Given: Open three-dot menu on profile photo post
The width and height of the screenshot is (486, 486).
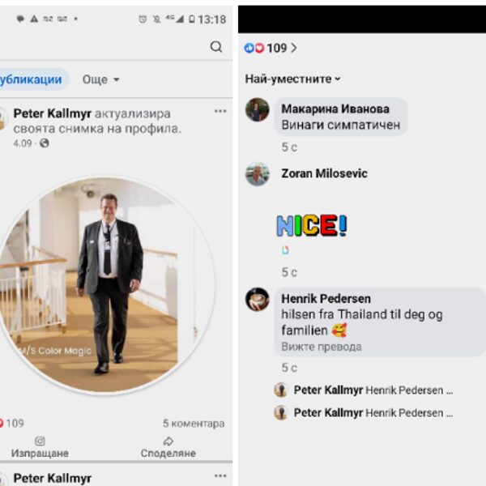Looking at the screenshot, I should coord(220,111).
